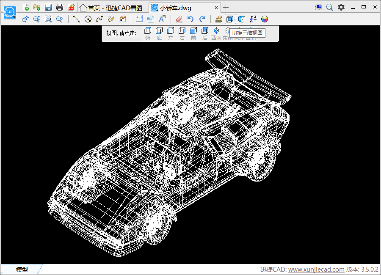Click the 3D solid render icon
This screenshot has width=381, height=275.
(x=242, y=19)
